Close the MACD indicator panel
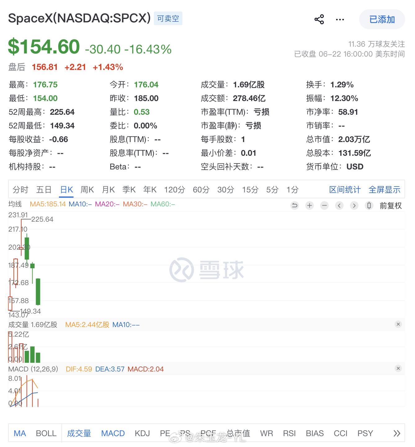This screenshot has height=447, width=415. 398,368
